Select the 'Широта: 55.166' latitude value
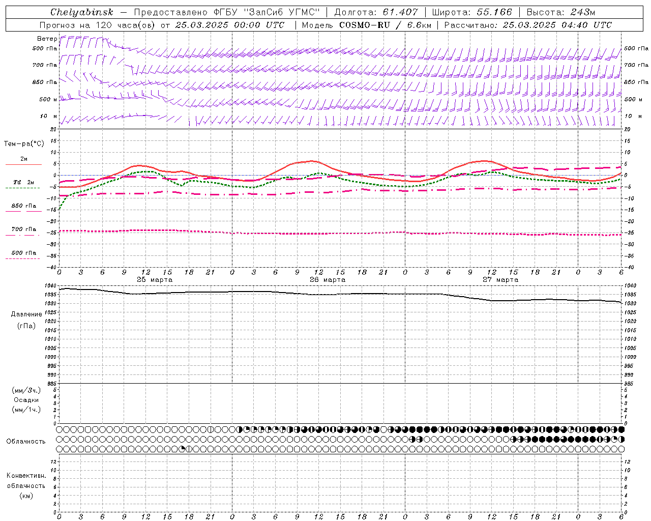Viewport: 651px width, 521px height. pos(471,12)
